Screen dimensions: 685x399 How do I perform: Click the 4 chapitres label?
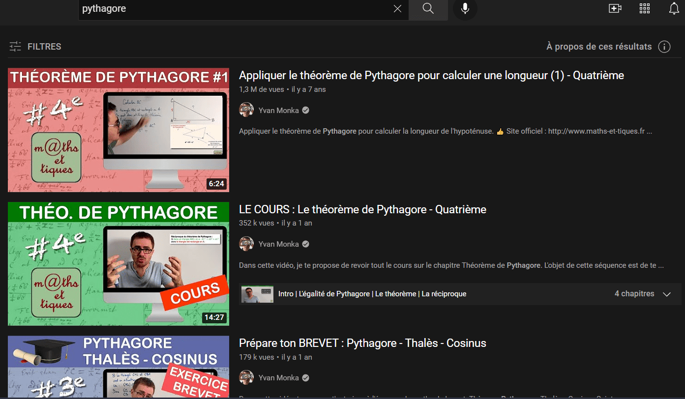pos(634,294)
